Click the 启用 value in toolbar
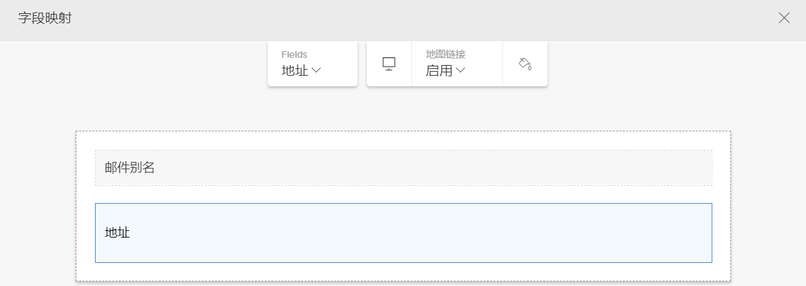 (439, 70)
